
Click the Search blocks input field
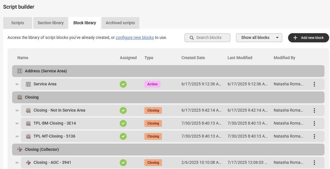(207, 38)
